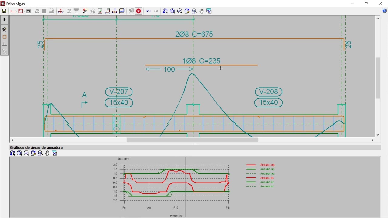Image resolution: width=388 pixels, height=218 pixels.
Task: Click graph panel zoom previous icon
Action: (12, 153)
